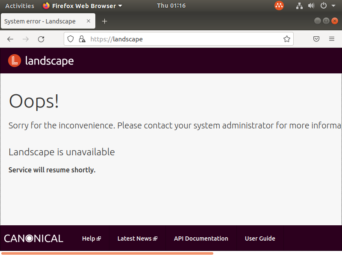
Task: Open the API Documentation link
Action: tap(201, 239)
